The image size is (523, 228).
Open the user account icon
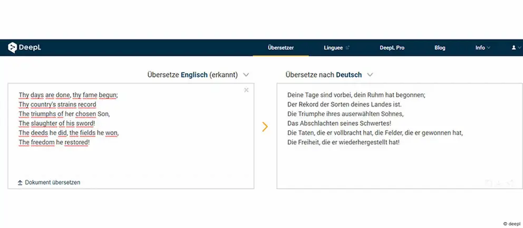point(514,48)
